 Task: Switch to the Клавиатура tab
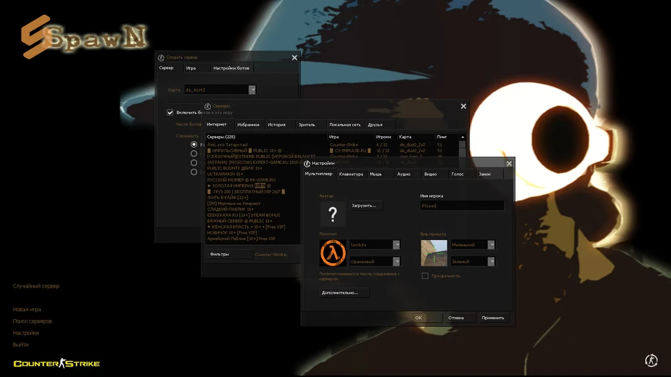[x=351, y=174]
